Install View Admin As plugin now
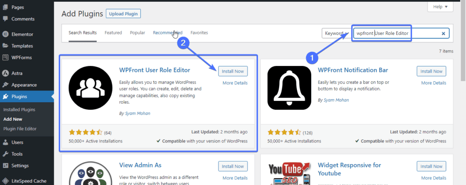Screen dimensions: 466x185 click(x=233, y=166)
